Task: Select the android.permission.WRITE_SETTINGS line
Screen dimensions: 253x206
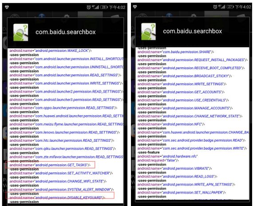Action: click(x=182, y=84)
